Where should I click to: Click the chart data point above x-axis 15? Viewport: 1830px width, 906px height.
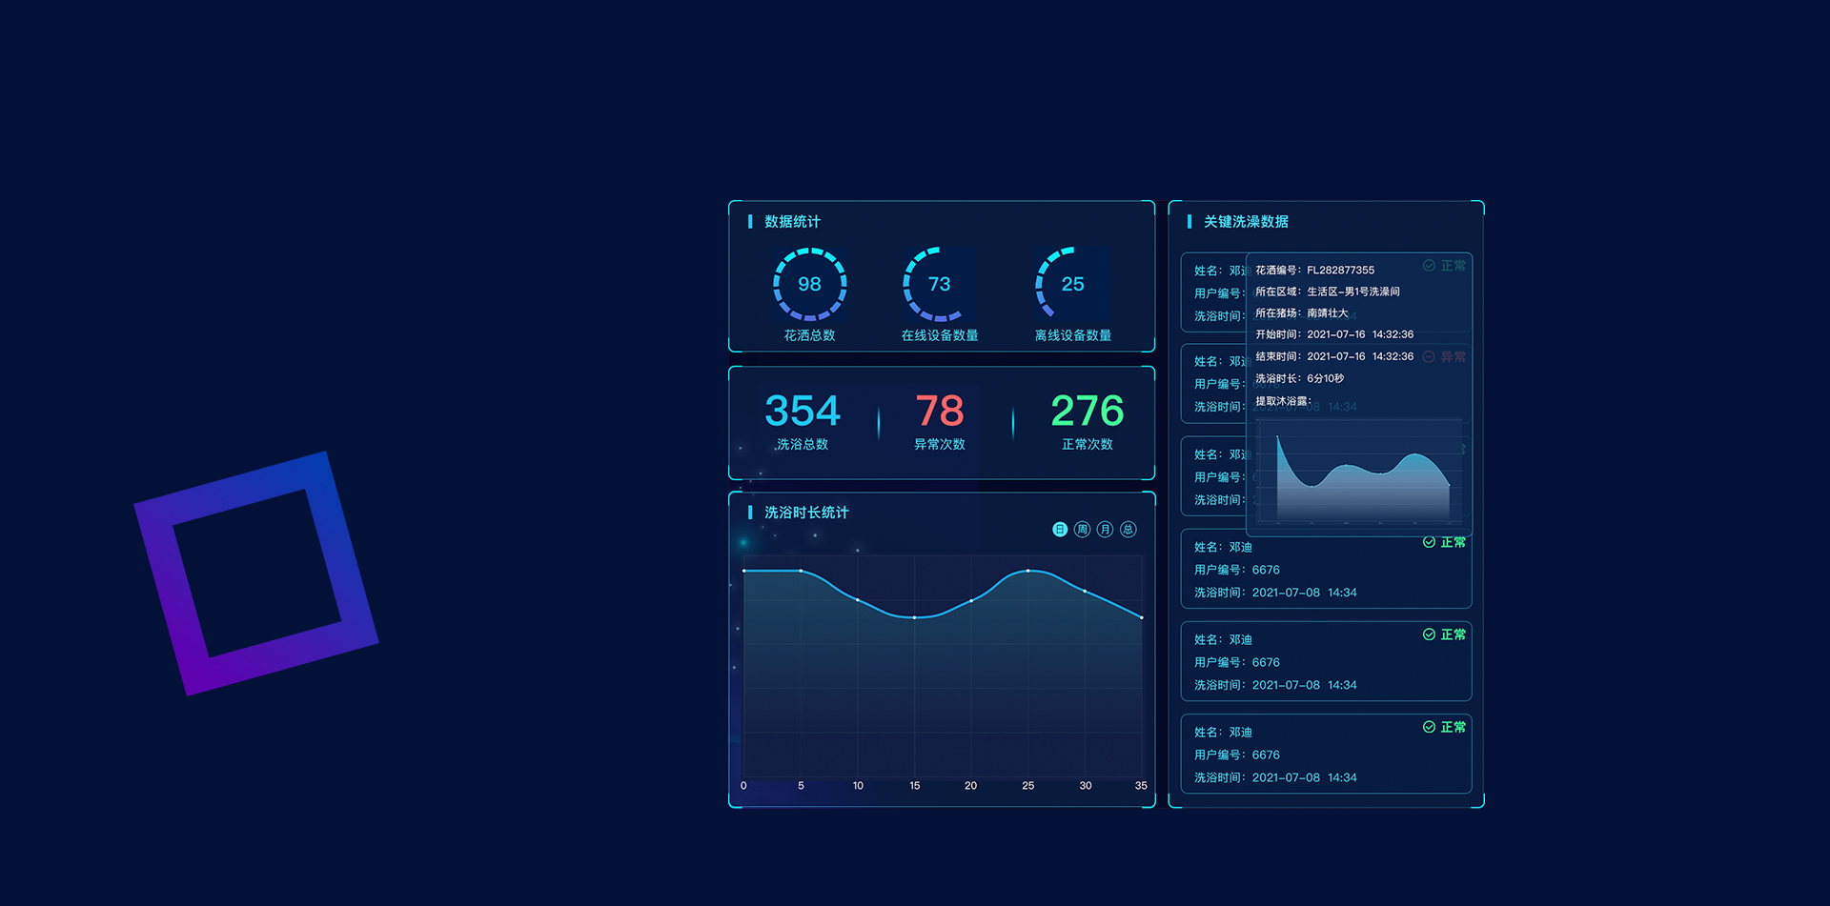point(914,617)
